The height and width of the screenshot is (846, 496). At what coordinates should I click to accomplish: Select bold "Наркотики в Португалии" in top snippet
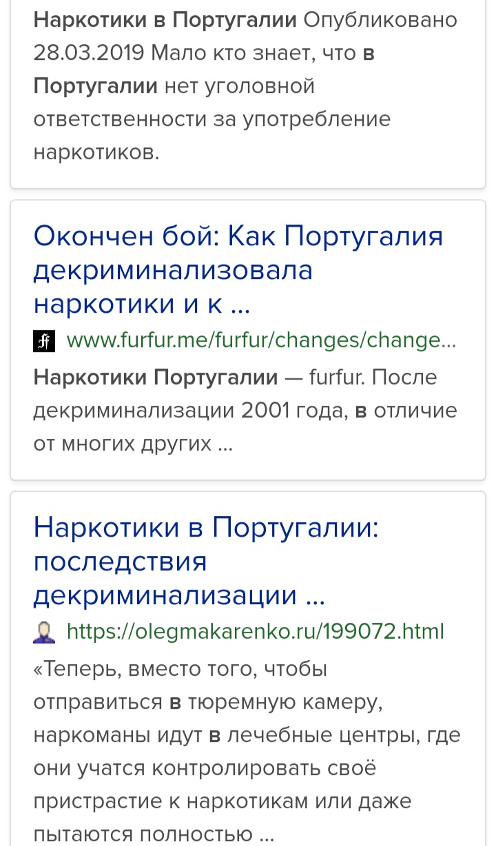pos(165,20)
